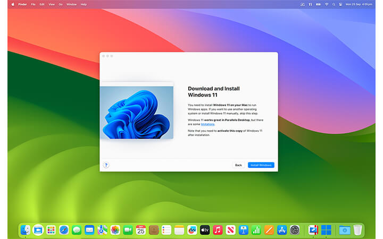Open Spotlight search in menu bar

point(334,4)
